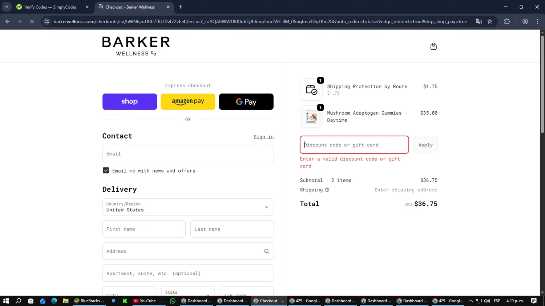The height and width of the screenshot is (306, 545).
Task: Click the Subtotal $36.75 value
Action: [x=429, y=180]
